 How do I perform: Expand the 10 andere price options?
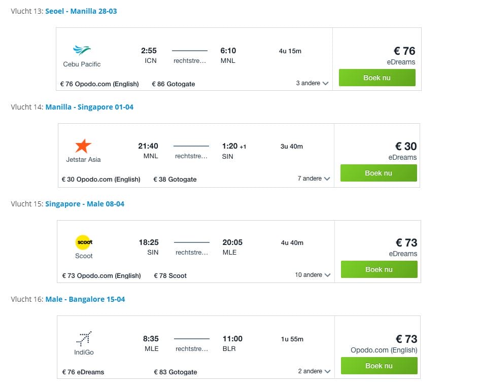coord(313,275)
